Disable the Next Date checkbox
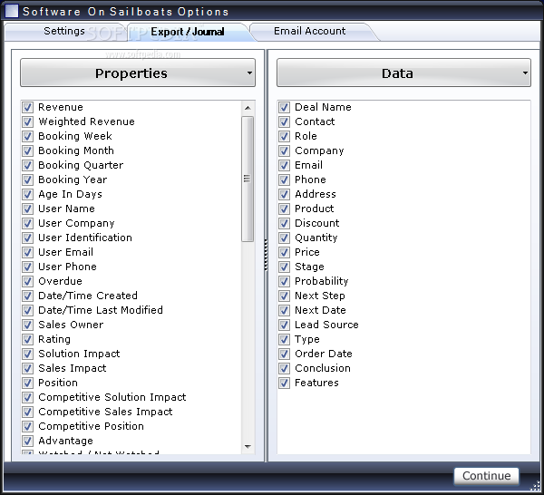 click(284, 310)
